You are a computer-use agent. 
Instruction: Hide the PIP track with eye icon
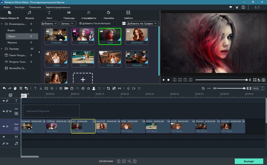click(x=4, y=111)
